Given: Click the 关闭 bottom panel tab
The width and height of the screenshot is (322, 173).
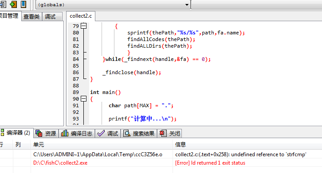Looking at the screenshot, I should (170, 133).
